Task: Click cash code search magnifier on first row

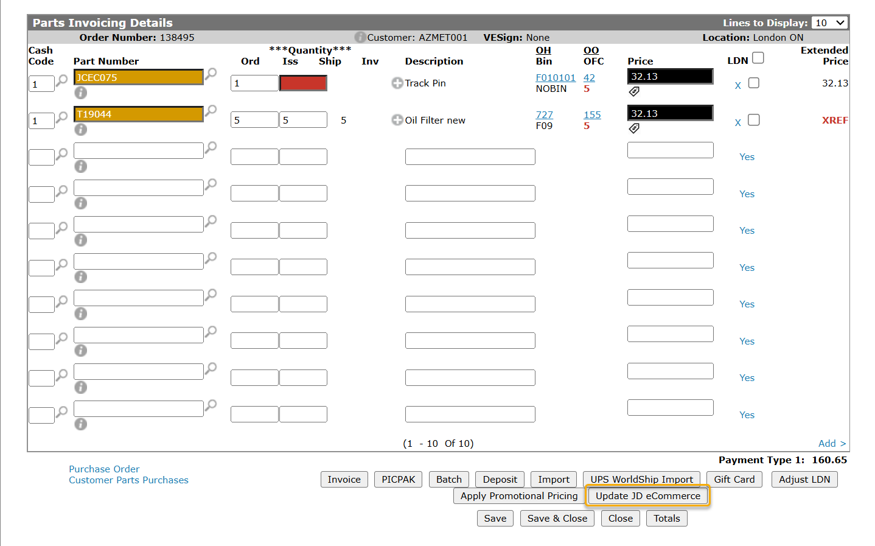Action: (61, 81)
